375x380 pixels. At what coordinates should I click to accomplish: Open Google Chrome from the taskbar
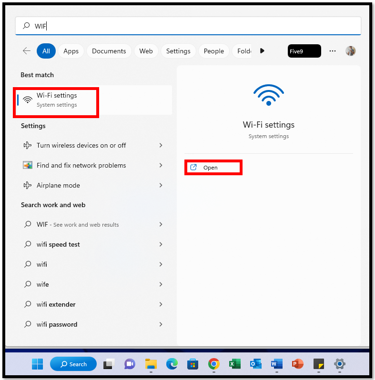click(213, 364)
